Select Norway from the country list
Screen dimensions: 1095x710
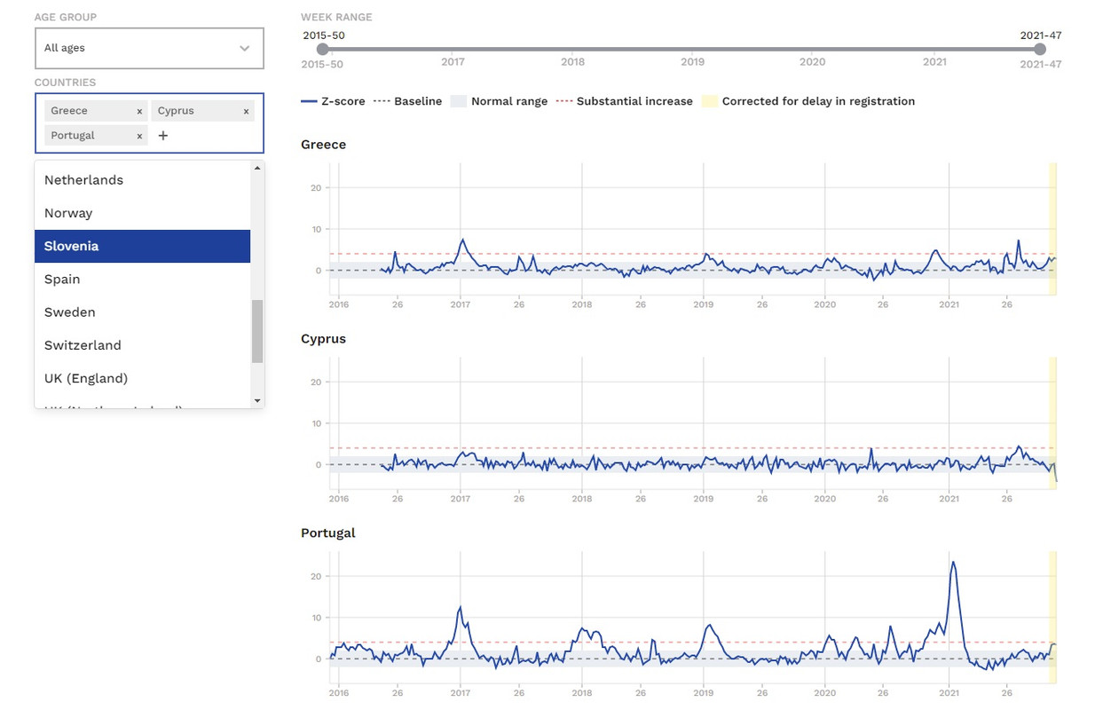(142, 213)
